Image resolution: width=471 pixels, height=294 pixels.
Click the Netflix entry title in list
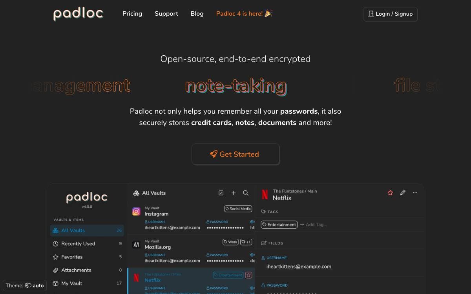pos(153,280)
